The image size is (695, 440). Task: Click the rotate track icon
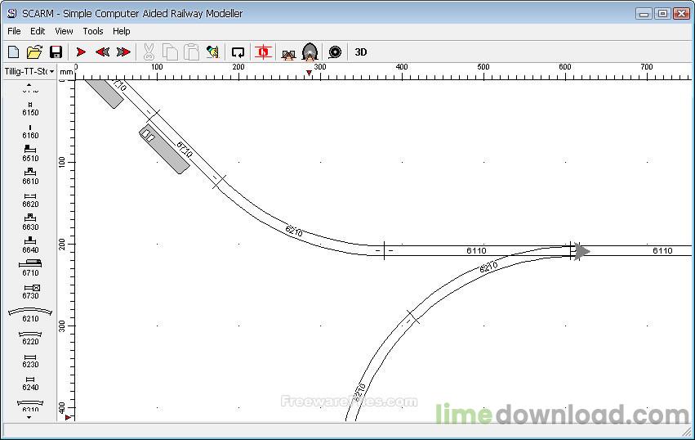(x=238, y=52)
